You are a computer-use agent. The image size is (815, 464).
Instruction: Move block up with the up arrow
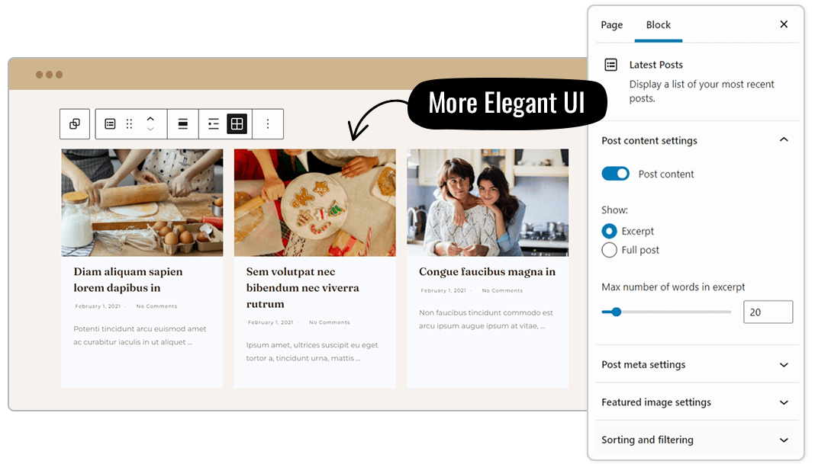[x=150, y=119]
